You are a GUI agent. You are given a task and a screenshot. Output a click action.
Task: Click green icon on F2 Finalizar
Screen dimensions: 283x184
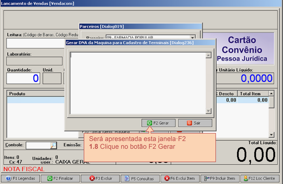click(x=49, y=178)
